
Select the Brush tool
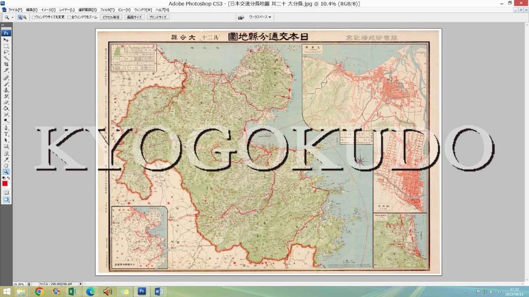tap(6, 84)
